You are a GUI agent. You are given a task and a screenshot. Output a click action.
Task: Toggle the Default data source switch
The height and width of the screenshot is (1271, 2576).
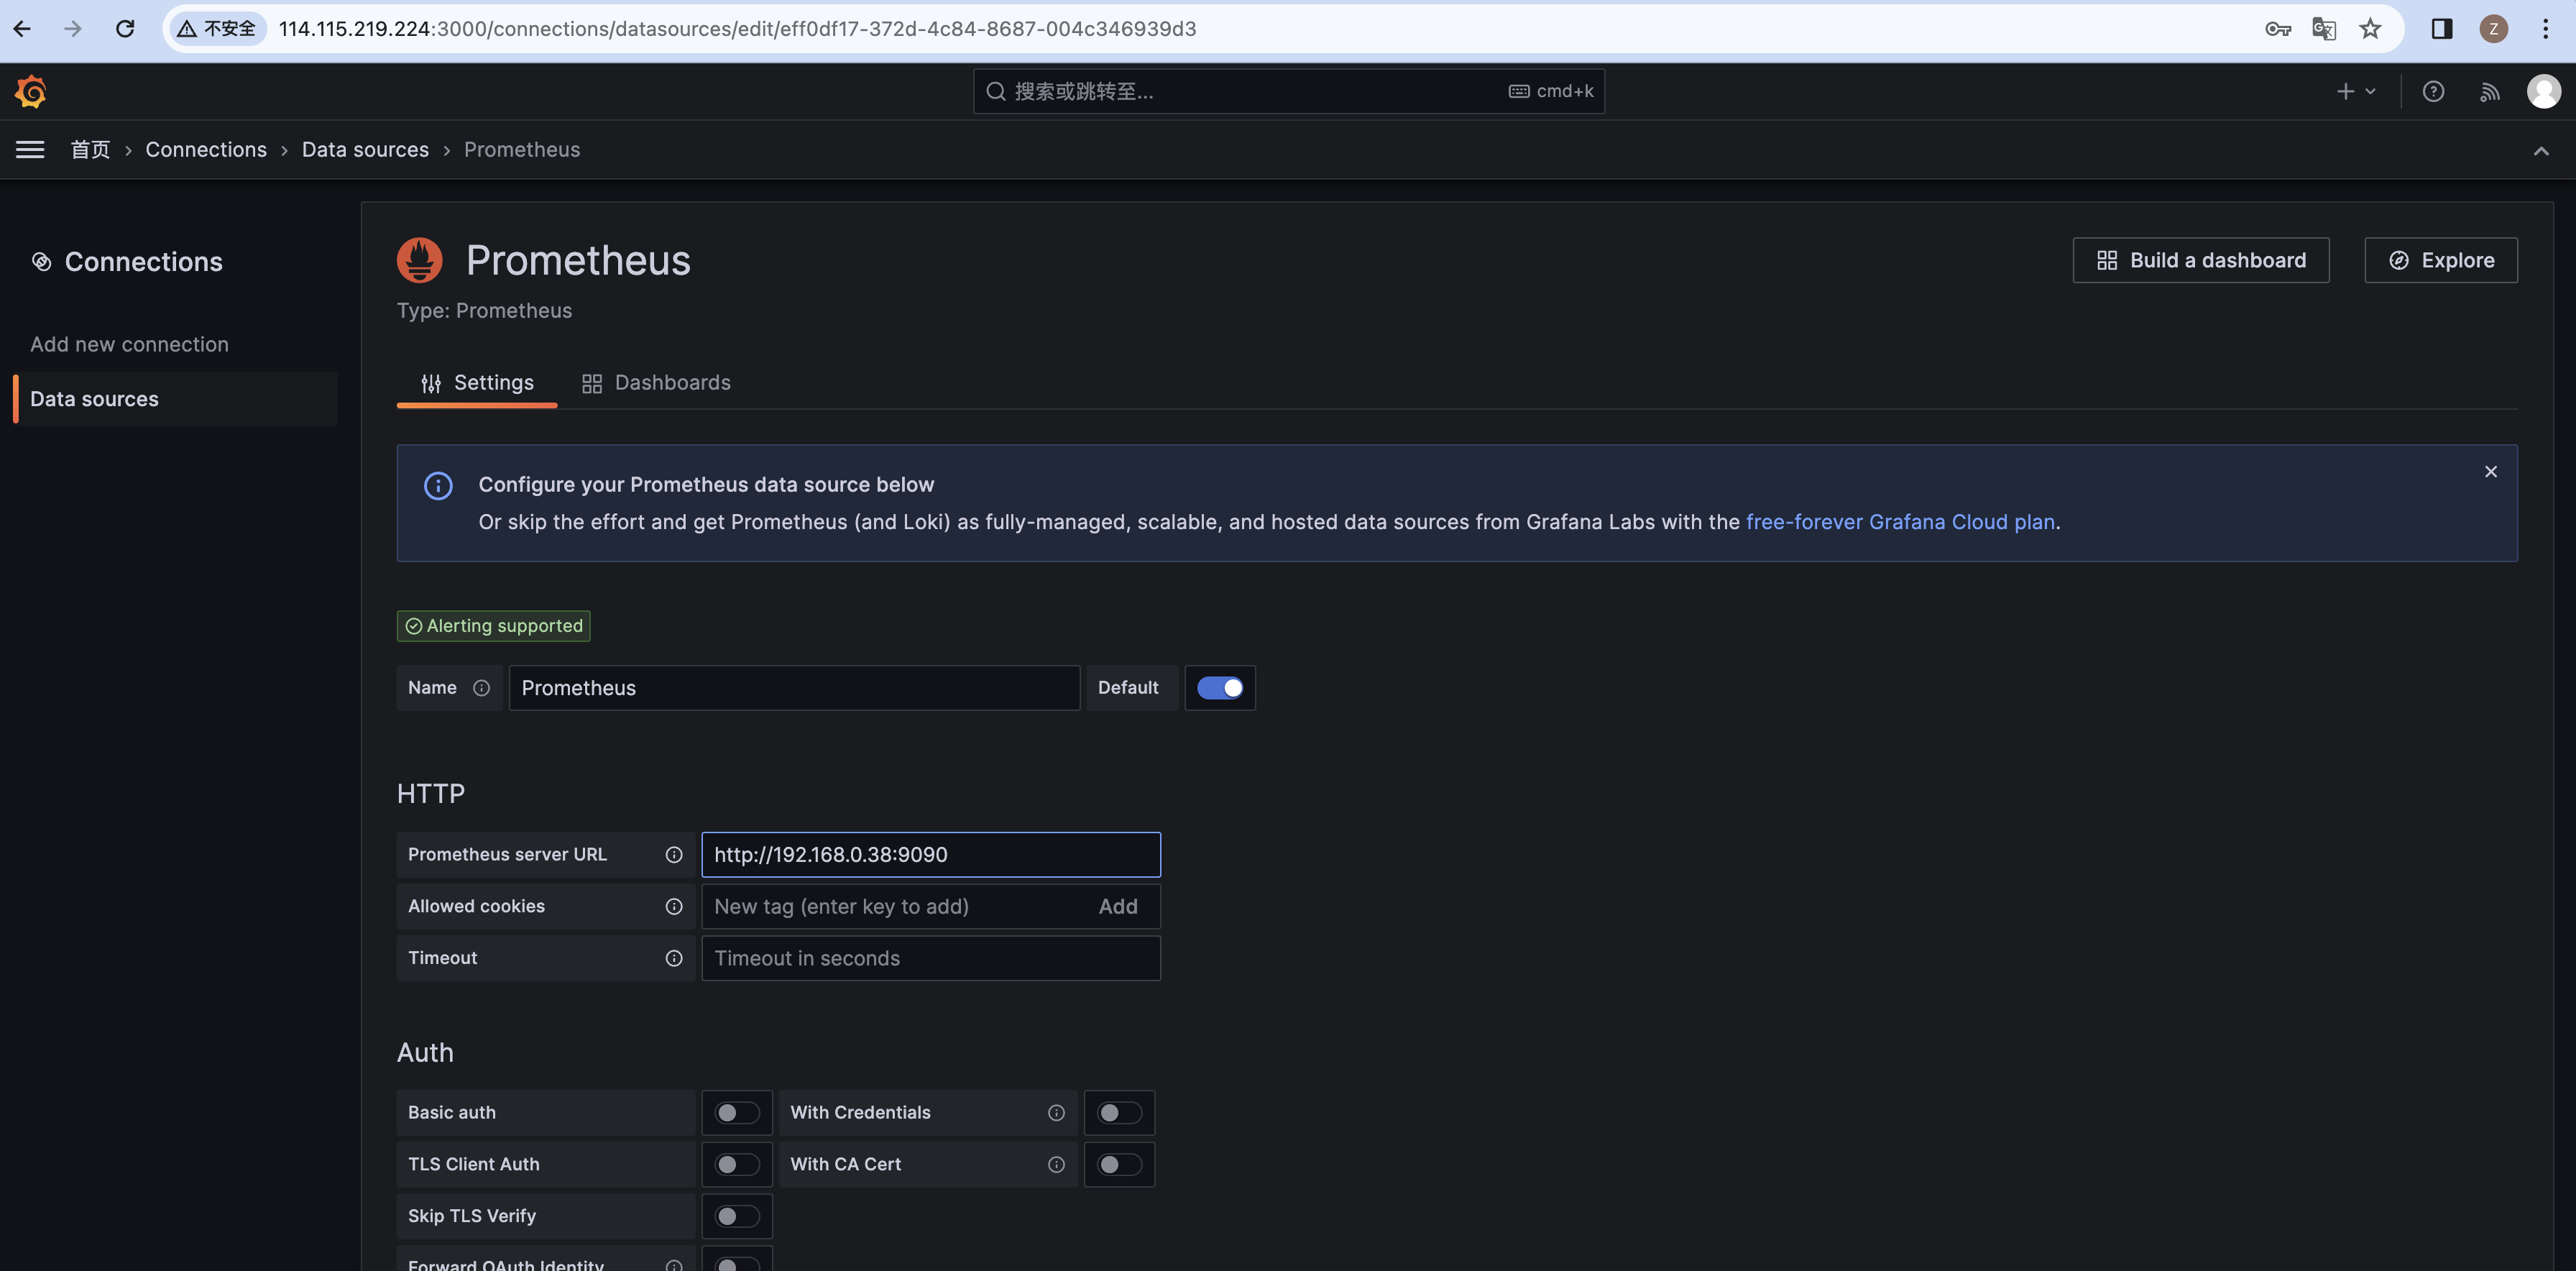pyautogui.click(x=1219, y=688)
